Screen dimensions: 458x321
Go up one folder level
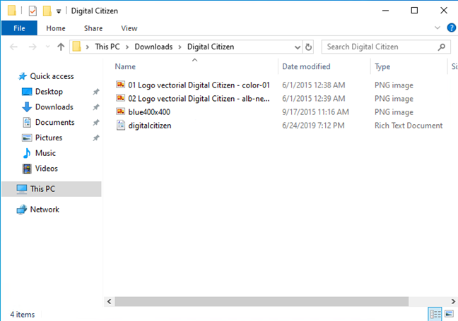[61, 47]
